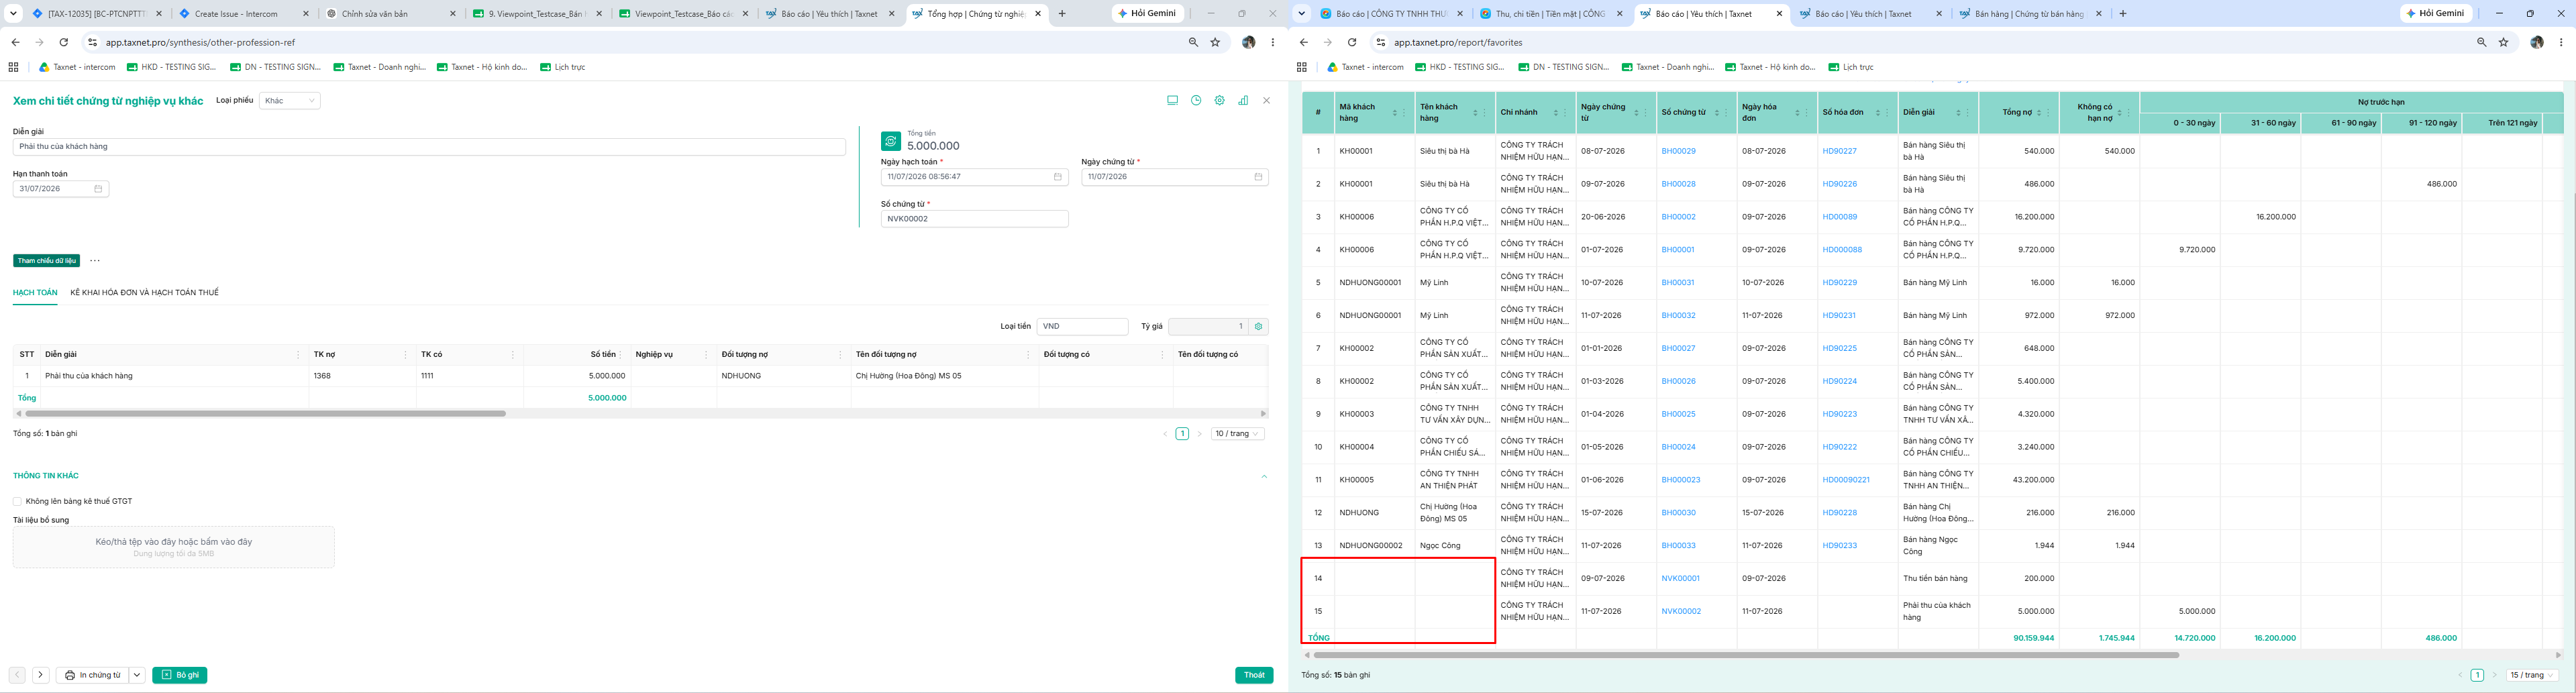
Task: Switch to KÊ KHAI HÓA ĐƠN VÀ HẠCH TOÁN THUẾ tab
Action: point(144,293)
